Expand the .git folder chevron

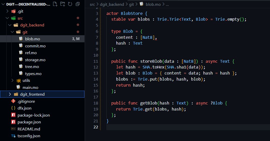7,11
